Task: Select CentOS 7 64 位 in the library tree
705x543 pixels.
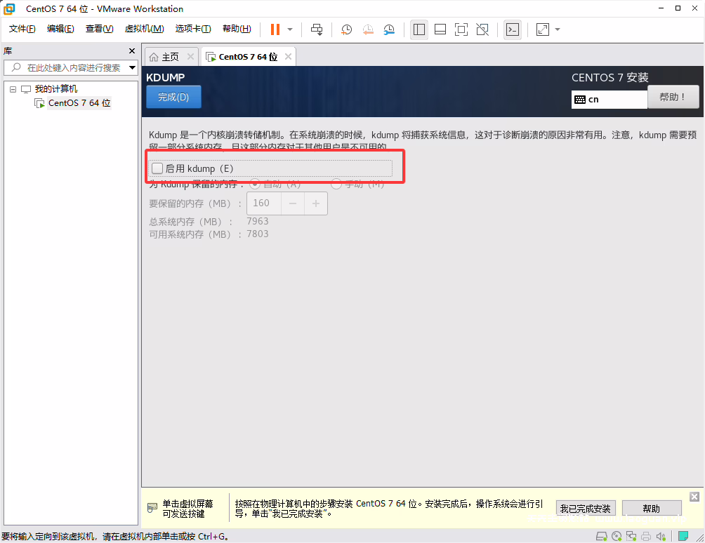Action: (79, 103)
